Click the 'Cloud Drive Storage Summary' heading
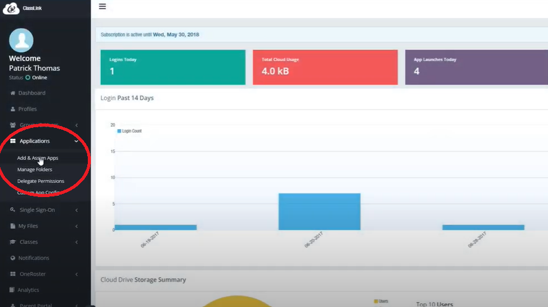 [x=143, y=280]
